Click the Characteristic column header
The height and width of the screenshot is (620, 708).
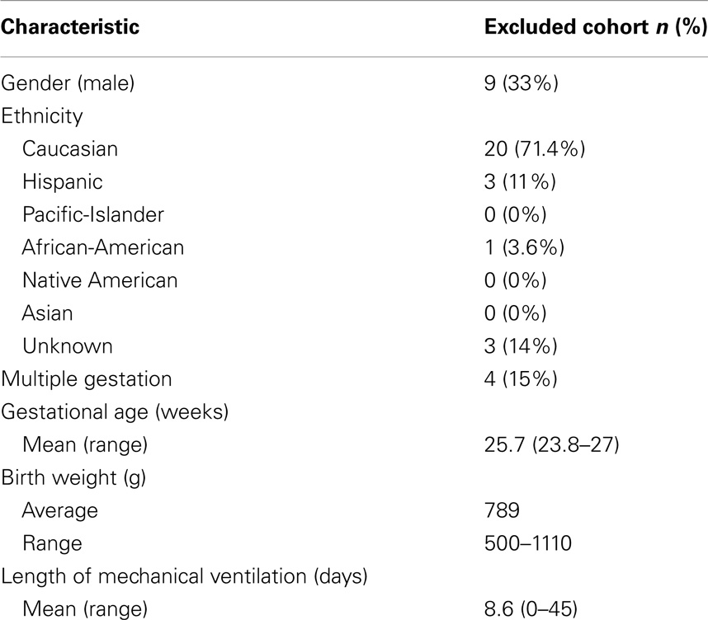[x=70, y=26]
